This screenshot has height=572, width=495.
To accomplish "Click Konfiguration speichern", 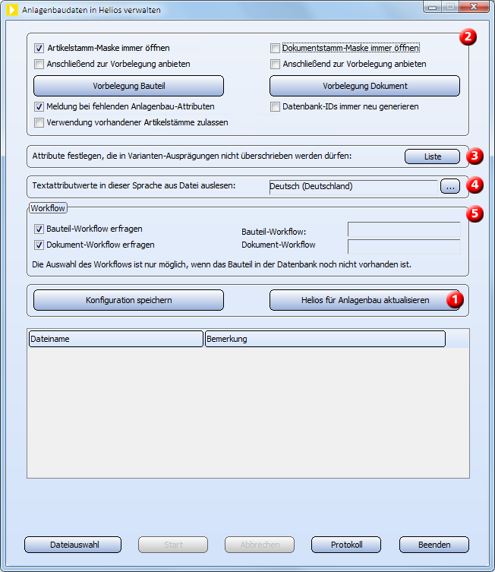I will pyautogui.click(x=128, y=300).
